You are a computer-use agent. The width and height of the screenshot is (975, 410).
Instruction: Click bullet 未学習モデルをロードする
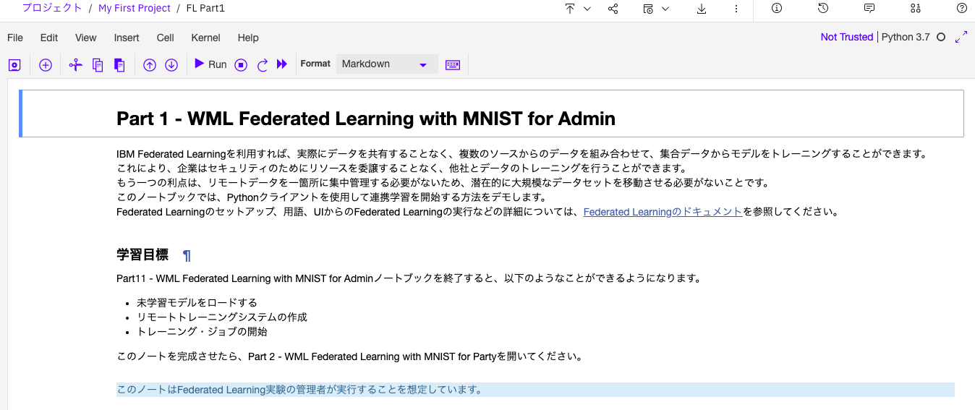(197, 302)
